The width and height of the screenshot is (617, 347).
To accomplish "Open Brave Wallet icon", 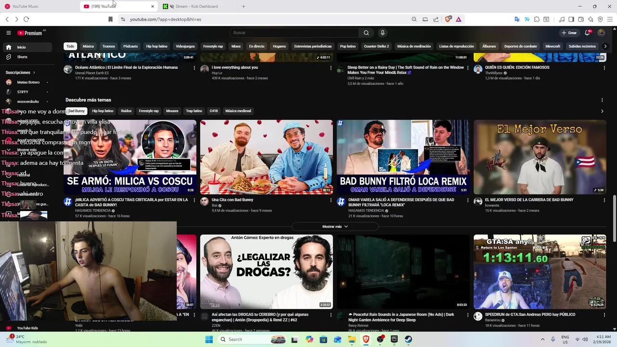I will [x=581, y=19].
